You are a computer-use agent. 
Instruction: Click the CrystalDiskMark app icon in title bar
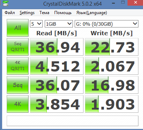(x=5, y=4)
